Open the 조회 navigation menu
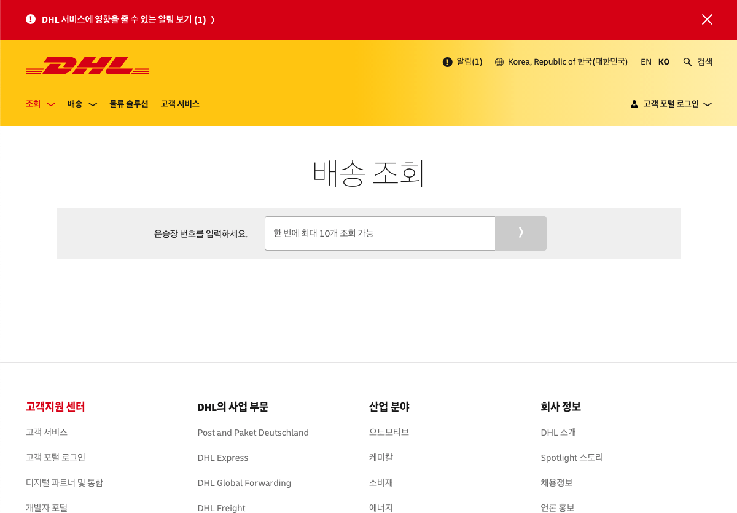This screenshot has height=513, width=737. 33,104
